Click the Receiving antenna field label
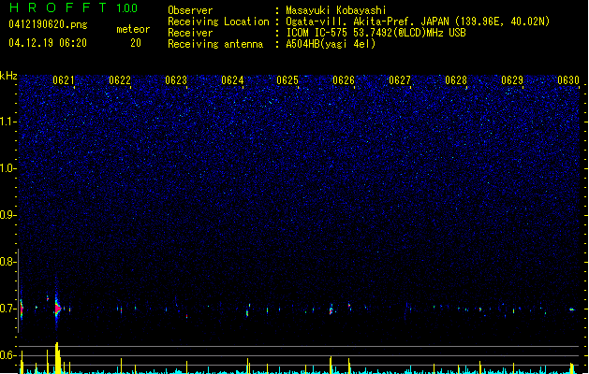 tap(215, 44)
